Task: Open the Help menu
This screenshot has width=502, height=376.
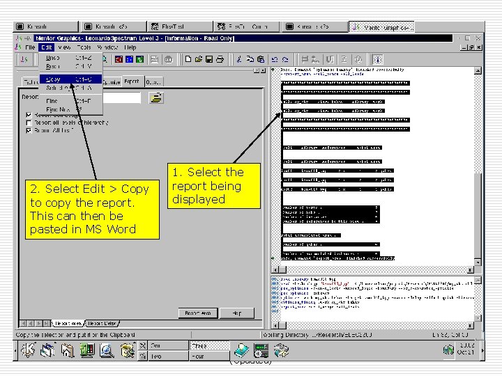Action: [x=130, y=47]
